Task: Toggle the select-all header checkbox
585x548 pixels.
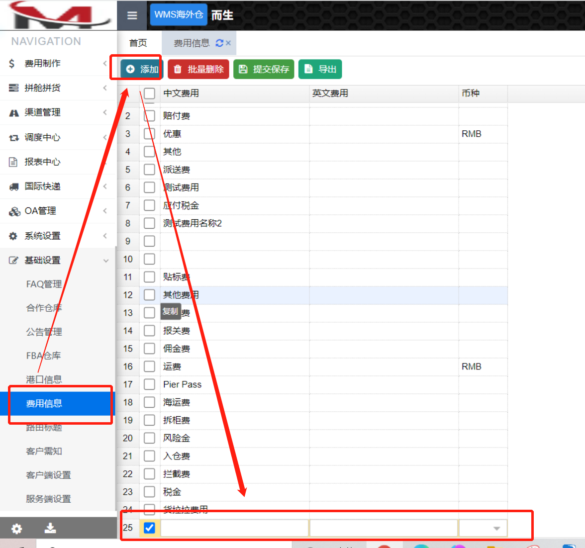Action: point(149,93)
